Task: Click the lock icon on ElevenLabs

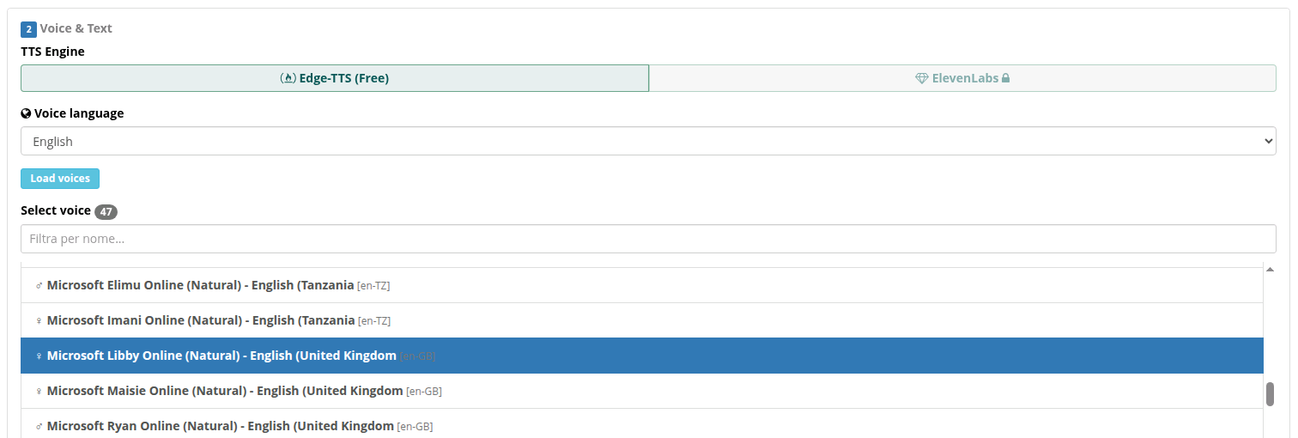Action: 1005,78
